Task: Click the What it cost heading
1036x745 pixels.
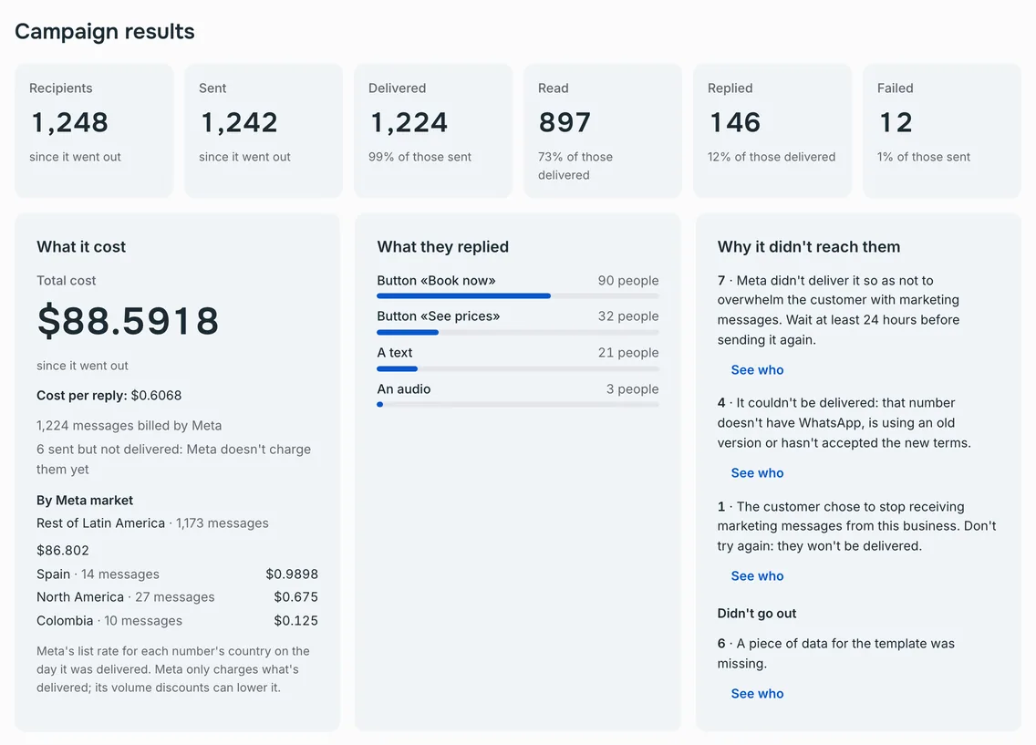Action: point(81,247)
